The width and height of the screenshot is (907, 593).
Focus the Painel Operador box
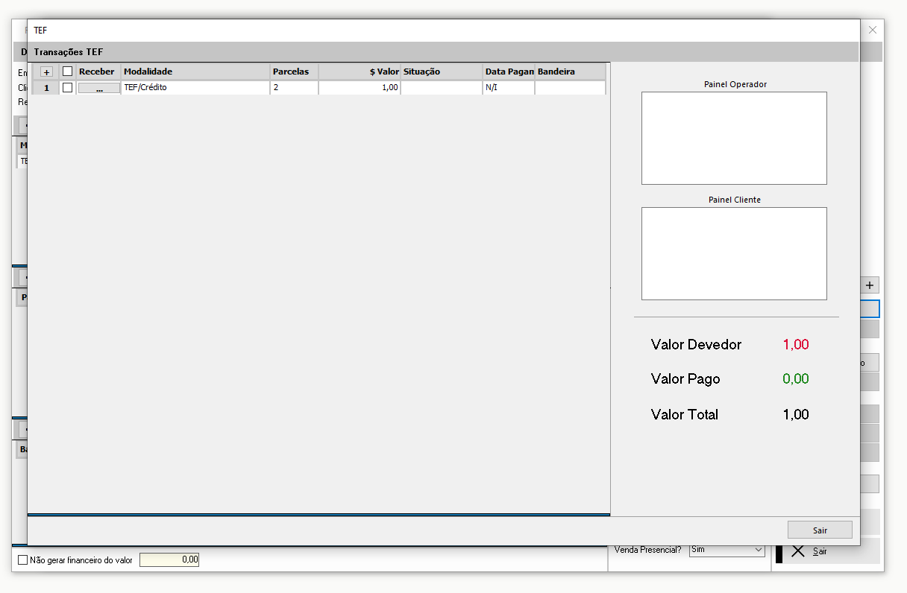click(734, 138)
